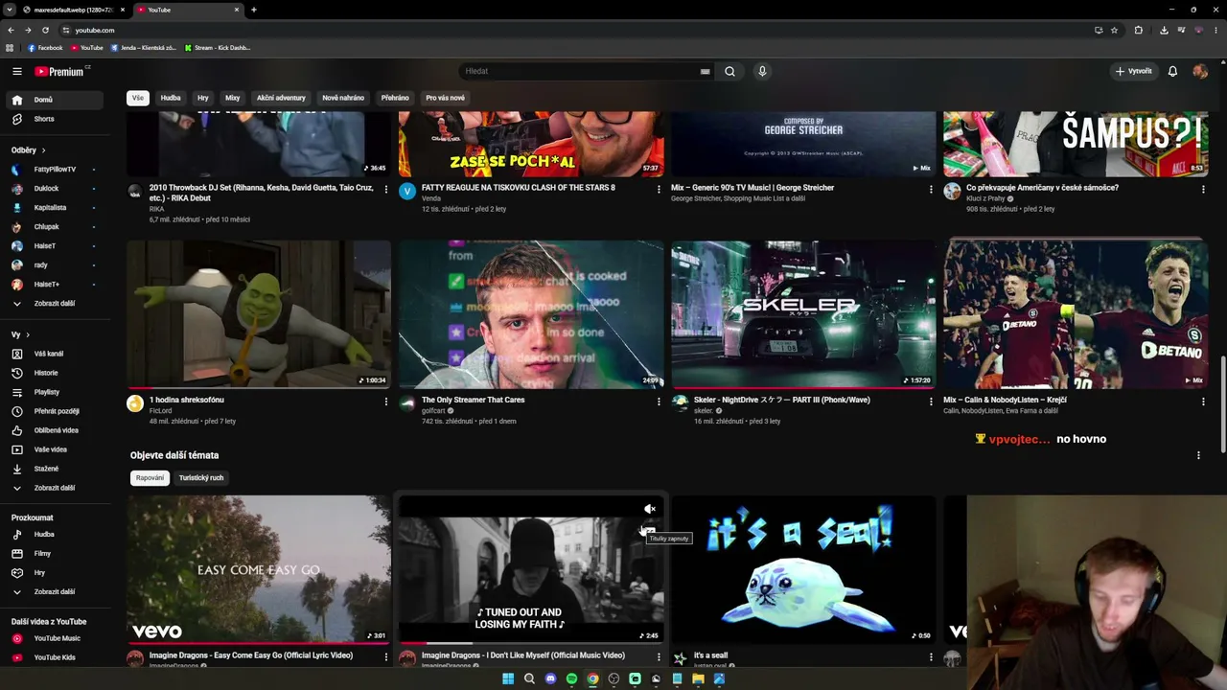Screen dimensions: 1227x690
Task: Open Stream - Kick Dashboard bookmark
Action: pyautogui.click(x=218, y=48)
